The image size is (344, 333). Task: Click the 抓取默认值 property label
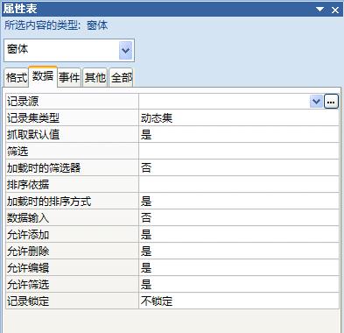tap(33, 135)
